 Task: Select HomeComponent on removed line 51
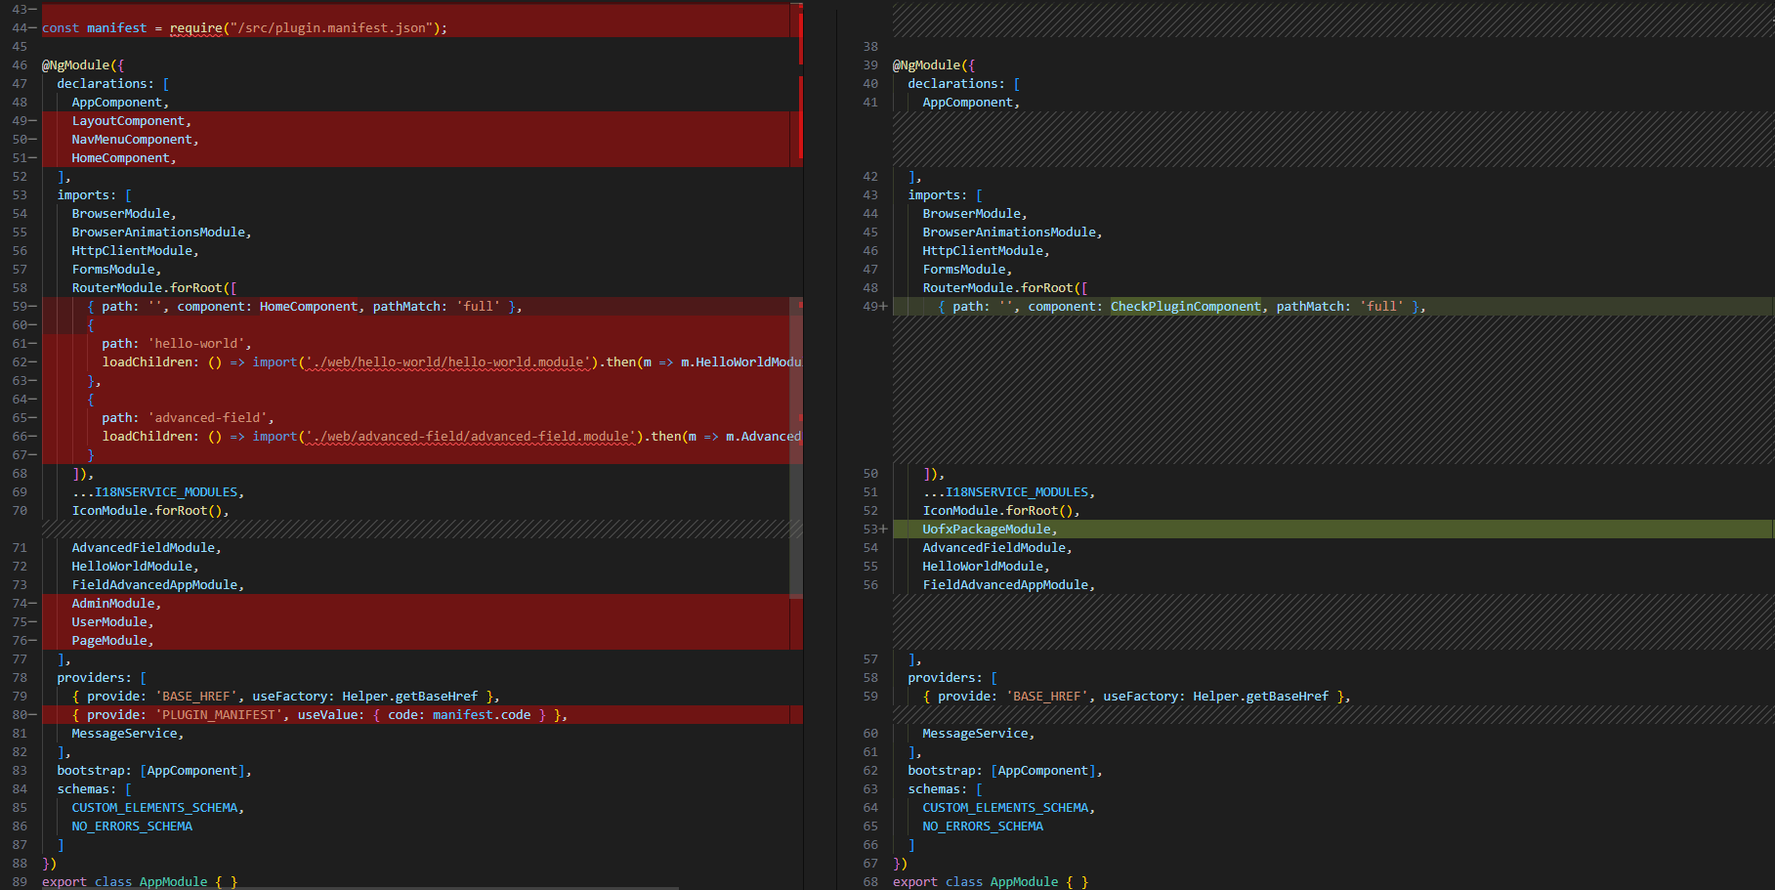[120, 158]
